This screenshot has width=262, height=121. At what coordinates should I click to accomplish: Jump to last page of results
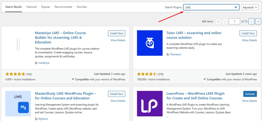point(258,21)
